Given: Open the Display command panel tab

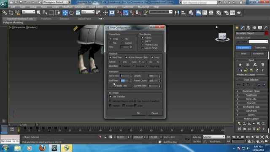Looking at the screenshot, I should coord(260,27).
